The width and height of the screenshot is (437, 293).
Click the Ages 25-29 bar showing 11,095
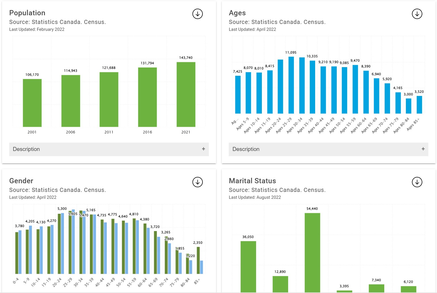point(291,85)
